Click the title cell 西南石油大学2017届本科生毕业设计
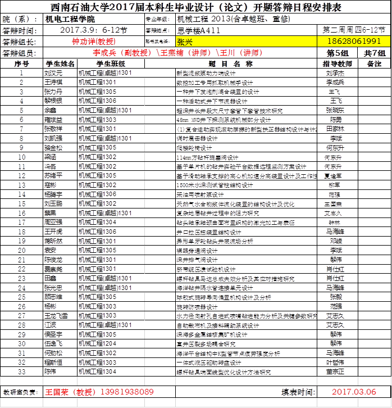 point(196,7)
